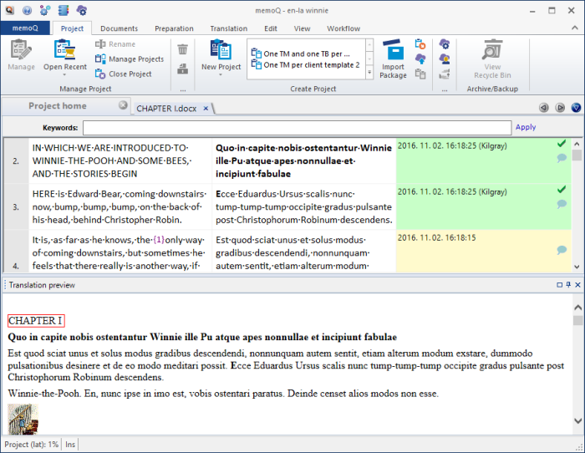Screen dimensions: 585x453
Task: Click the green checkmark in row 3
Action: coord(562,191)
